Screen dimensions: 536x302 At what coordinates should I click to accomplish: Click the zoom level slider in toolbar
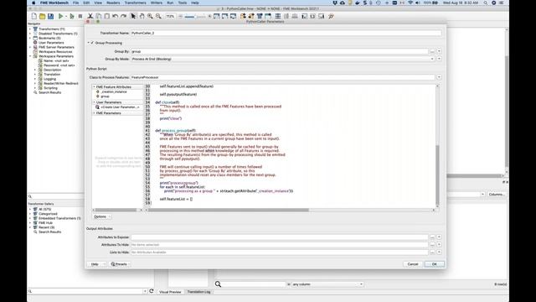(x=195, y=16)
